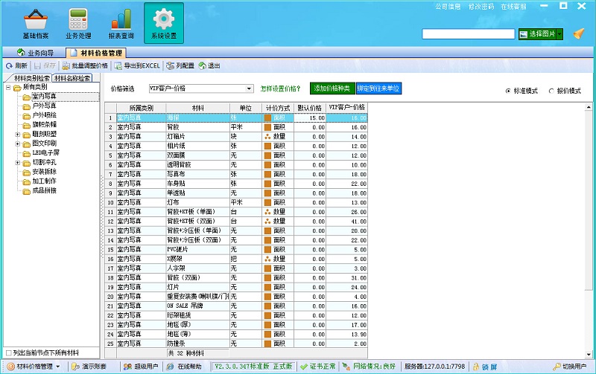This screenshot has height=374, width=596.
Task: Check 列出当前节点下所有材料 checkbox
Action: pyautogui.click(x=8, y=352)
